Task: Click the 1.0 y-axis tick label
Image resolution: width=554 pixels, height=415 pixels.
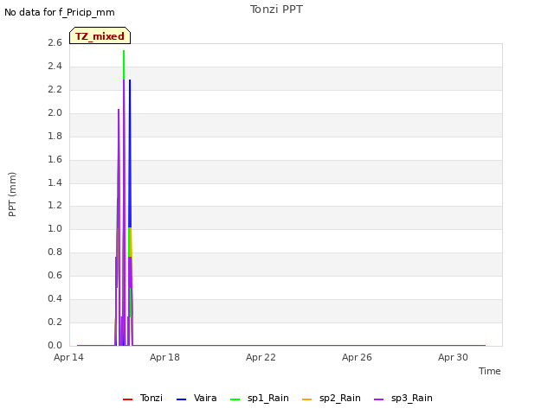Action: (55, 228)
